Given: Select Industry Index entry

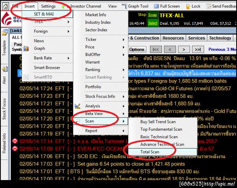Looking at the screenshot, I should [98, 22].
